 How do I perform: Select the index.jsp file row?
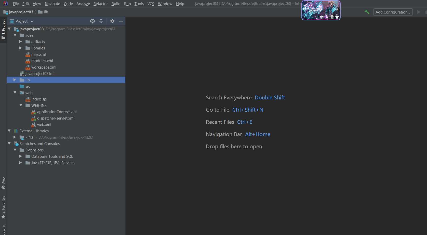66,99
